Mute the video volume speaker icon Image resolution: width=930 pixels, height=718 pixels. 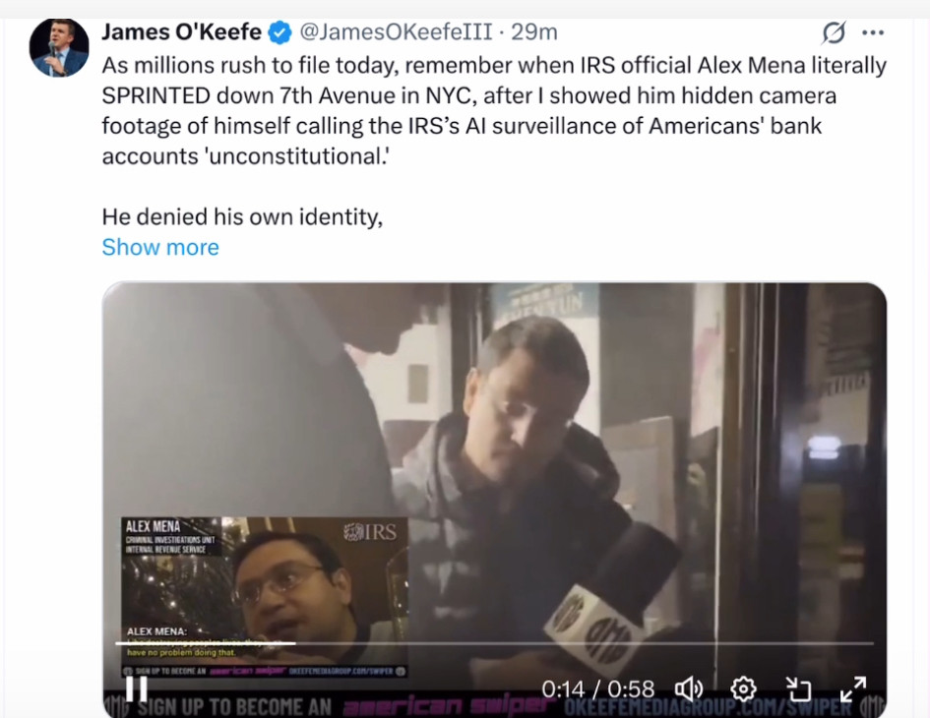(689, 688)
